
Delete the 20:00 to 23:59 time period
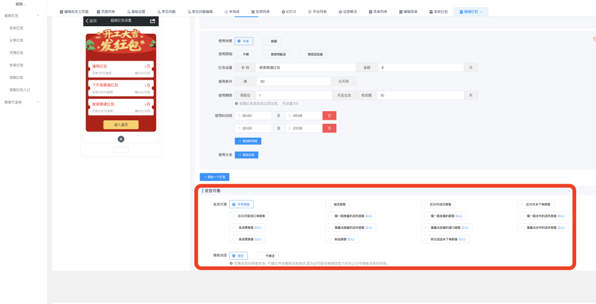pos(329,128)
